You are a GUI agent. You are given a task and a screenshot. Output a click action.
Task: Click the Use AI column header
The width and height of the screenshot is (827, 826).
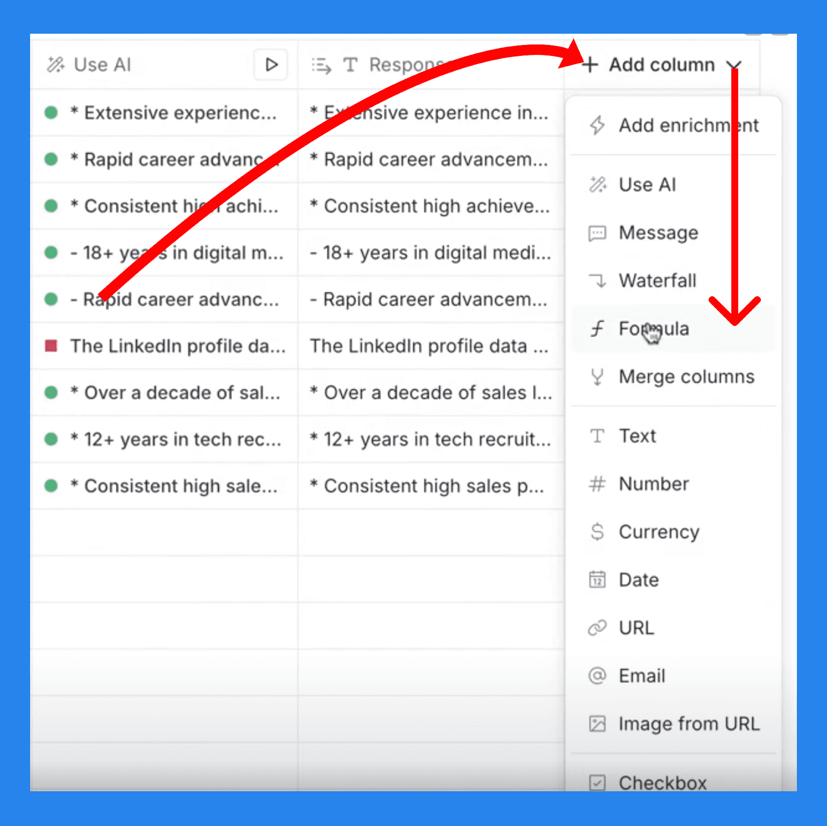[163, 65]
